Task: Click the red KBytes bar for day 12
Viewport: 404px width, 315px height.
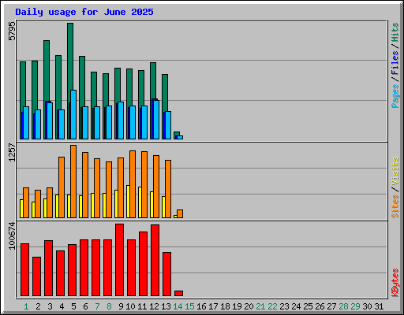Action: (x=155, y=260)
